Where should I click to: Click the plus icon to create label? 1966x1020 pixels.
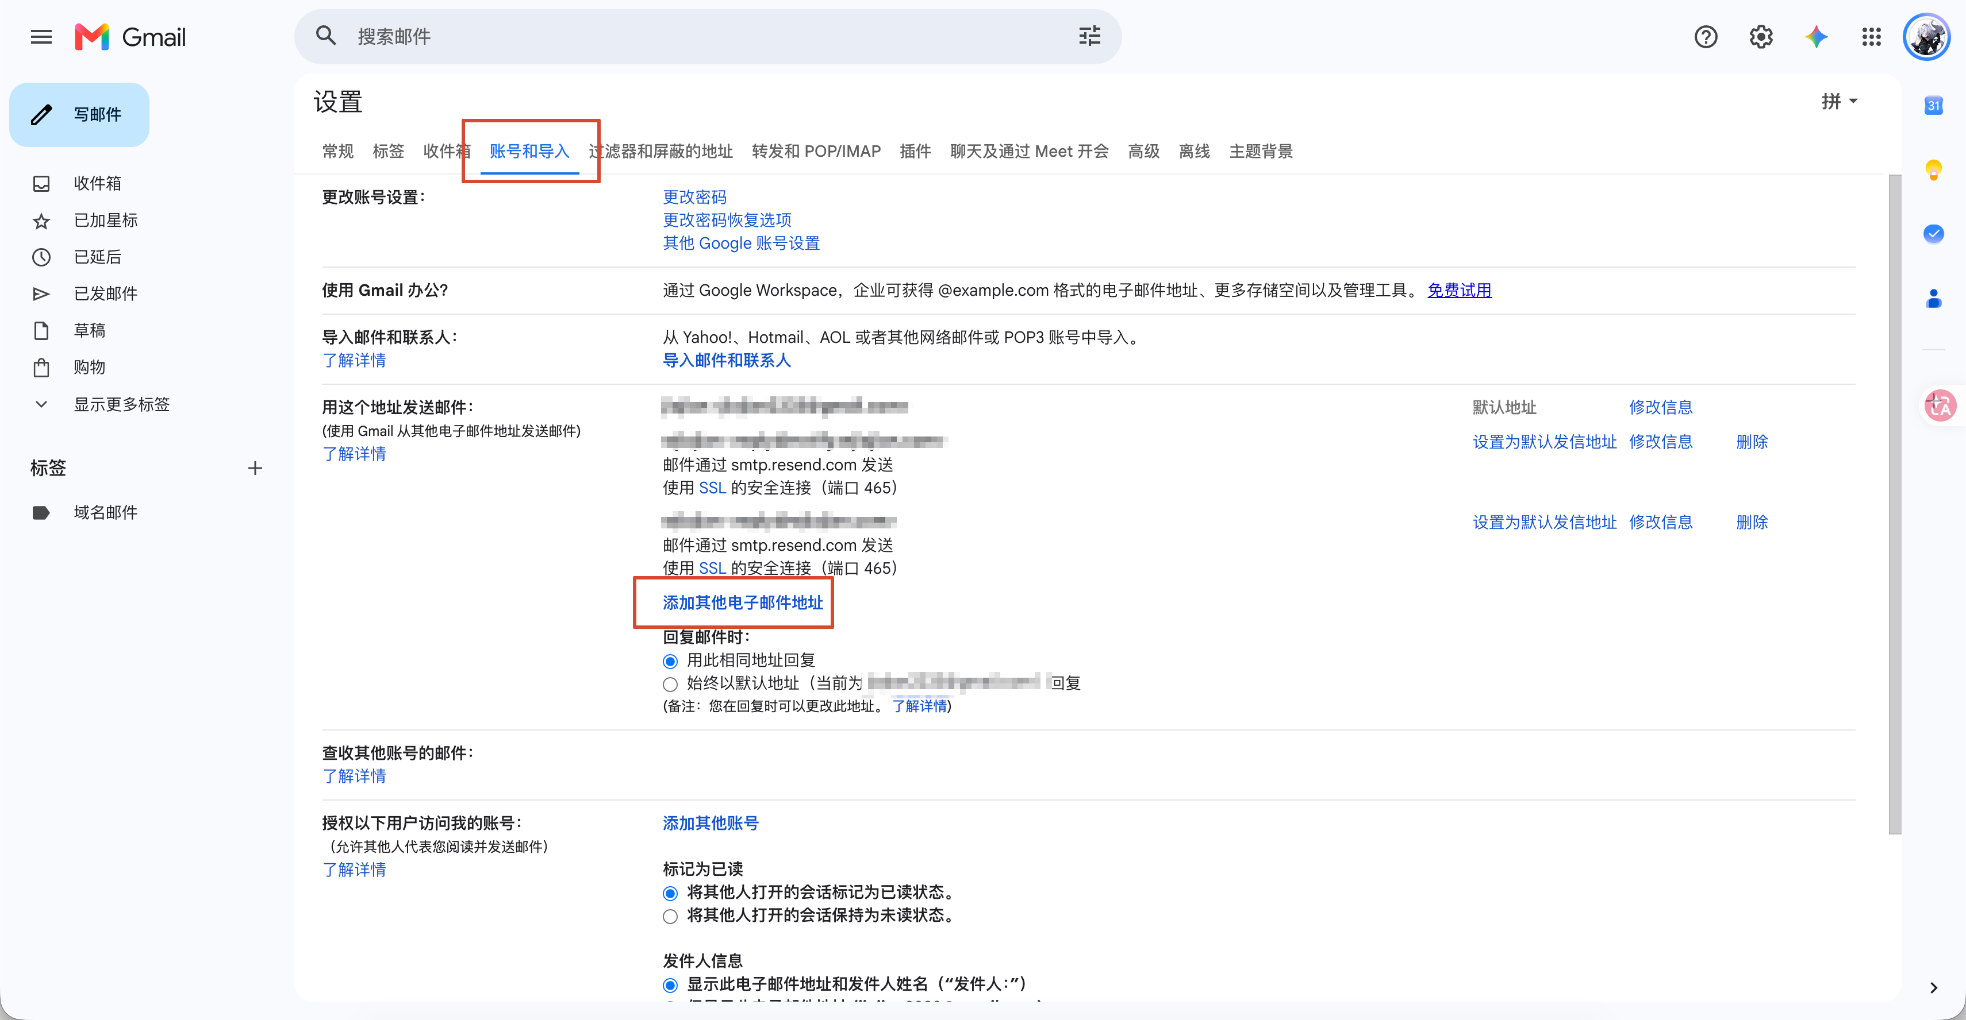pos(255,468)
